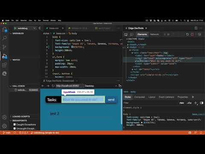Switch to the Network tab in DevTools
This screenshot has height=154, width=205.
pos(154,34)
